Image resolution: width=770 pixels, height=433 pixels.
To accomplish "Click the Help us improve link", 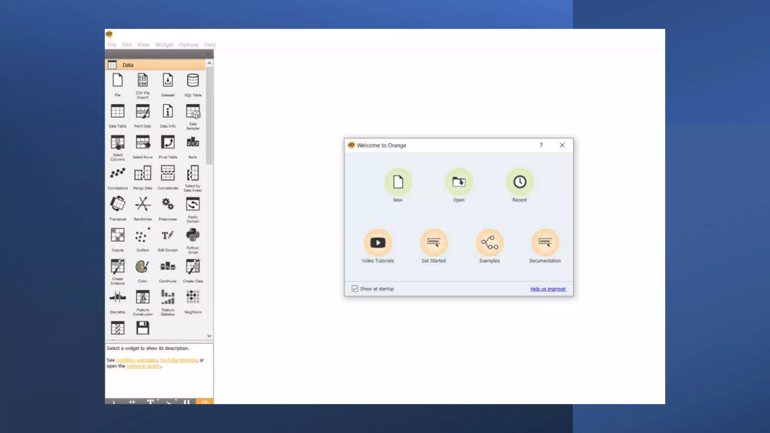I will (548, 289).
